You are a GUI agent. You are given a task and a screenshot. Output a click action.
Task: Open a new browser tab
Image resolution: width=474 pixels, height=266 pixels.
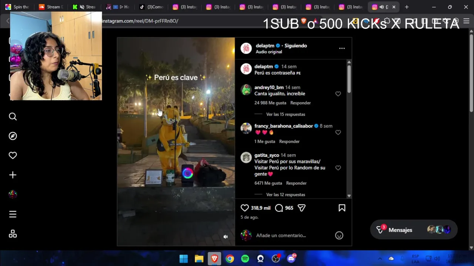pos(407,7)
